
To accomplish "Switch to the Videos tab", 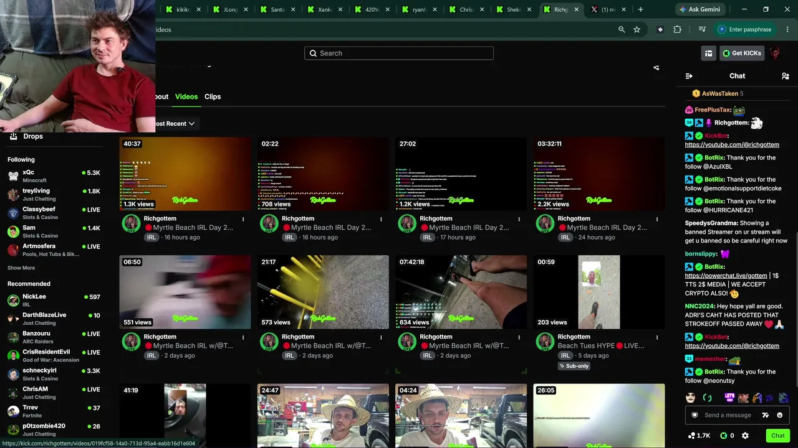I will 186,96.
